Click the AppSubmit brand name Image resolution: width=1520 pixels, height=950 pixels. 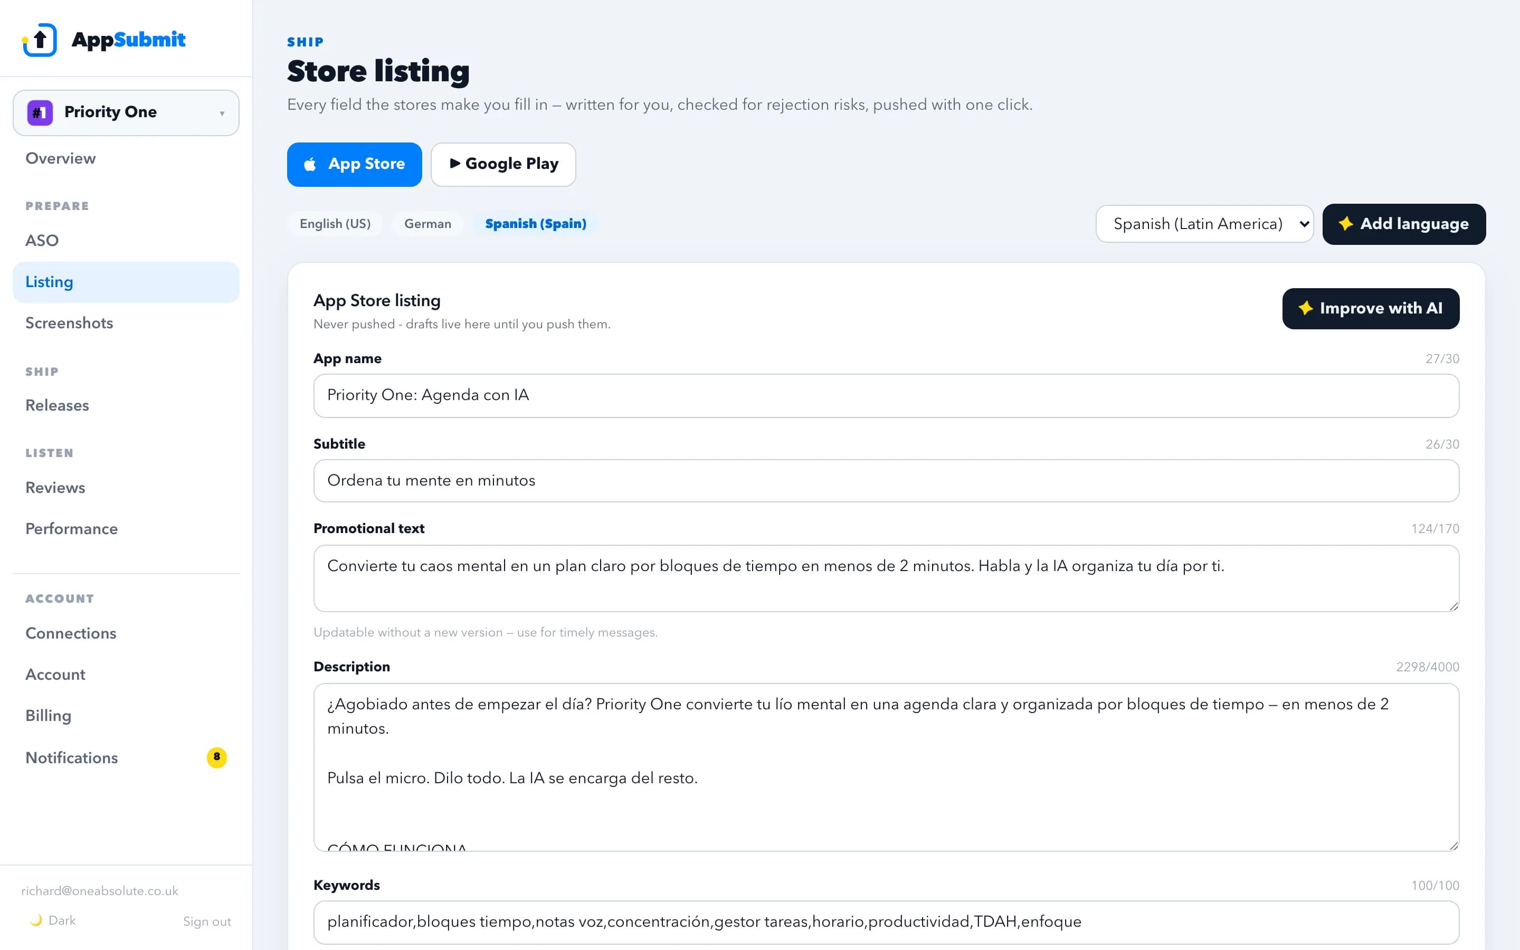pos(129,40)
